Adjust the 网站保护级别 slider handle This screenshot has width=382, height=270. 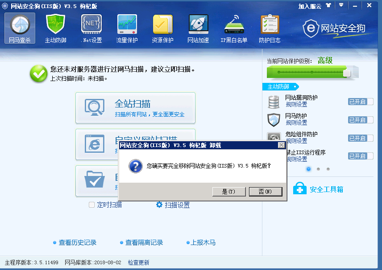(347, 73)
